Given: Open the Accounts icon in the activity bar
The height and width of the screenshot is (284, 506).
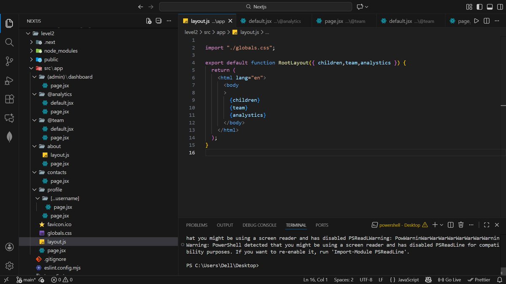Looking at the screenshot, I should pos(9,247).
